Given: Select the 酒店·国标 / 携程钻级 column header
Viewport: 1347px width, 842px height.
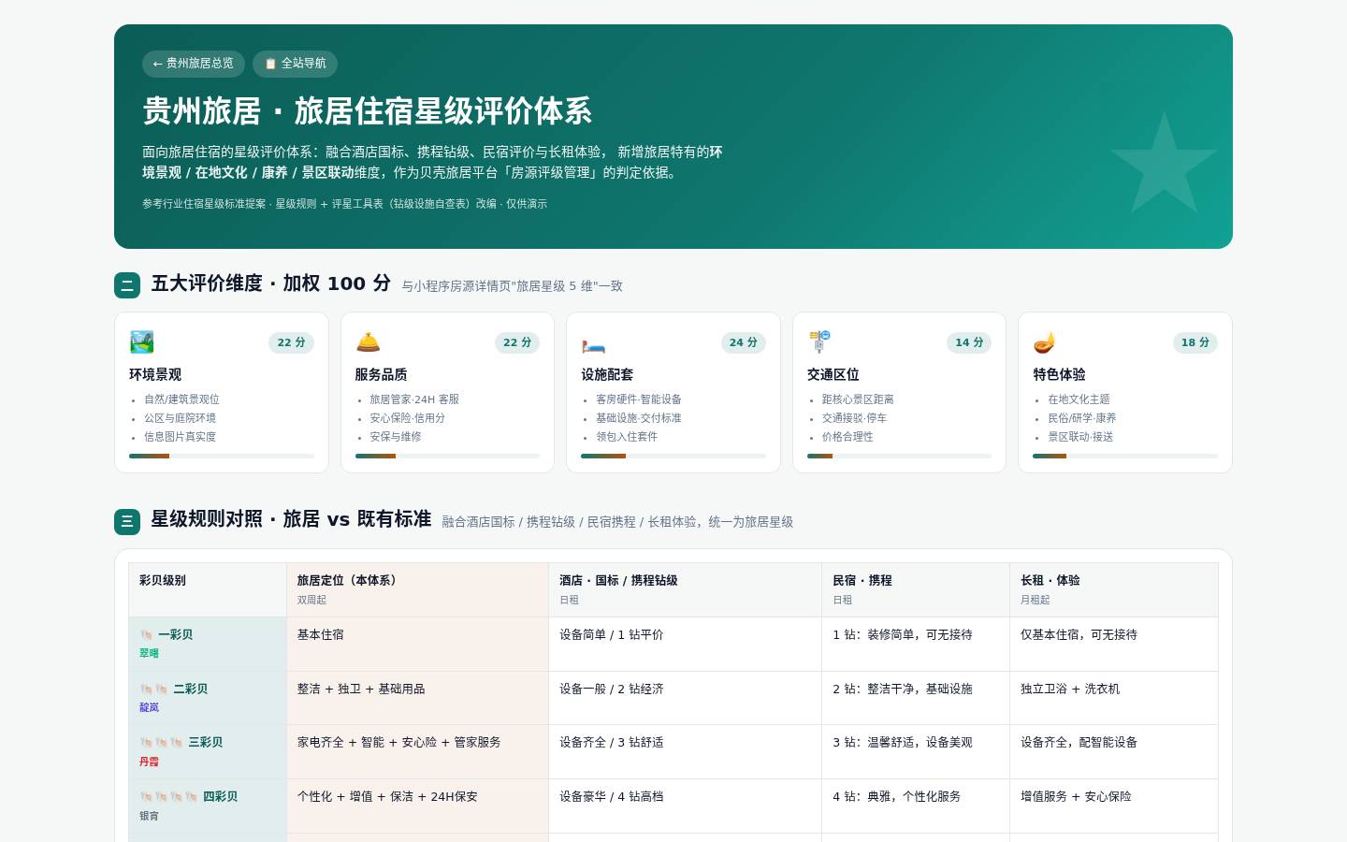Looking at the screenshot, I should (x=685, y=589).
